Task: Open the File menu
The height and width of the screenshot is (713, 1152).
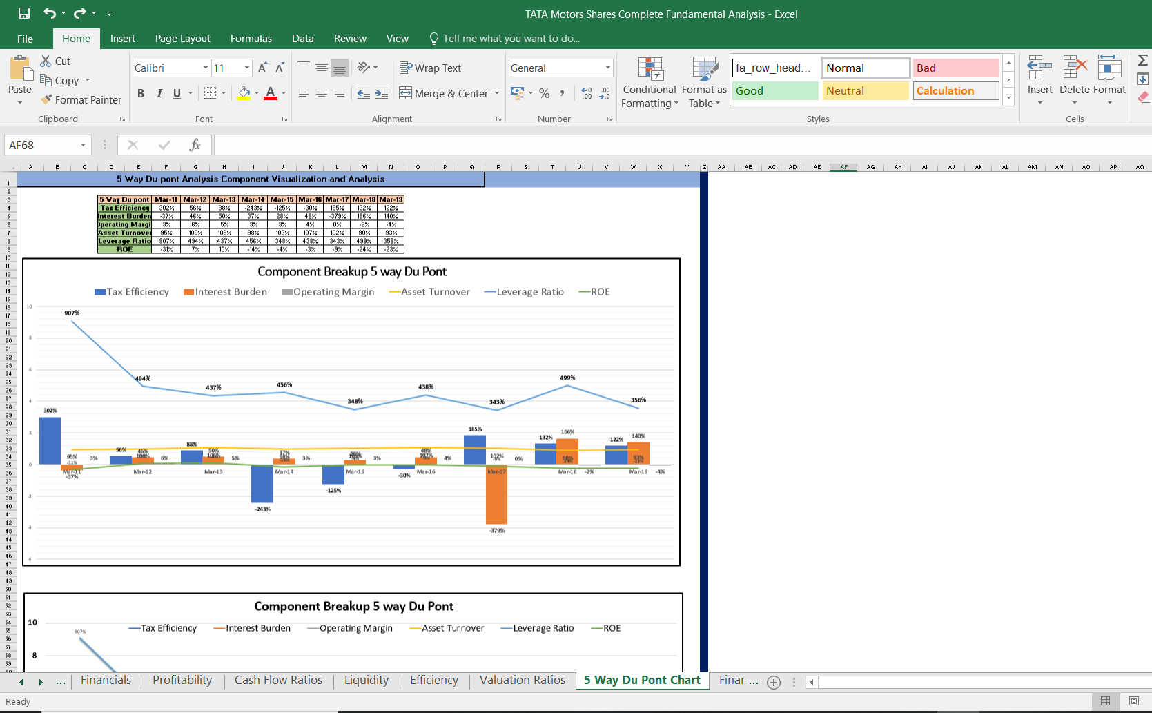Action: click(x=25, y=39)
